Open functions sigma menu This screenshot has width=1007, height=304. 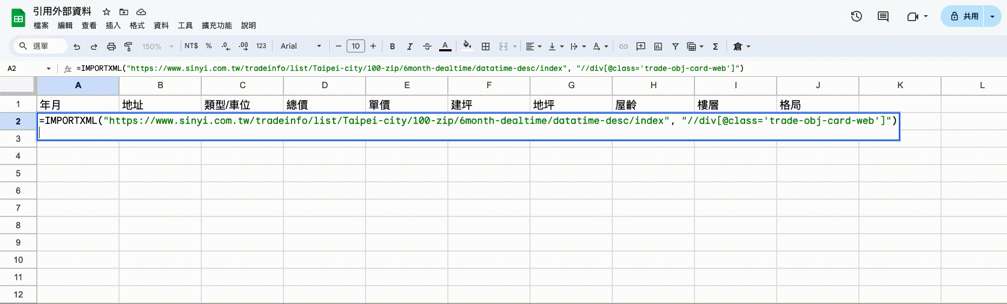coord(716,47)
